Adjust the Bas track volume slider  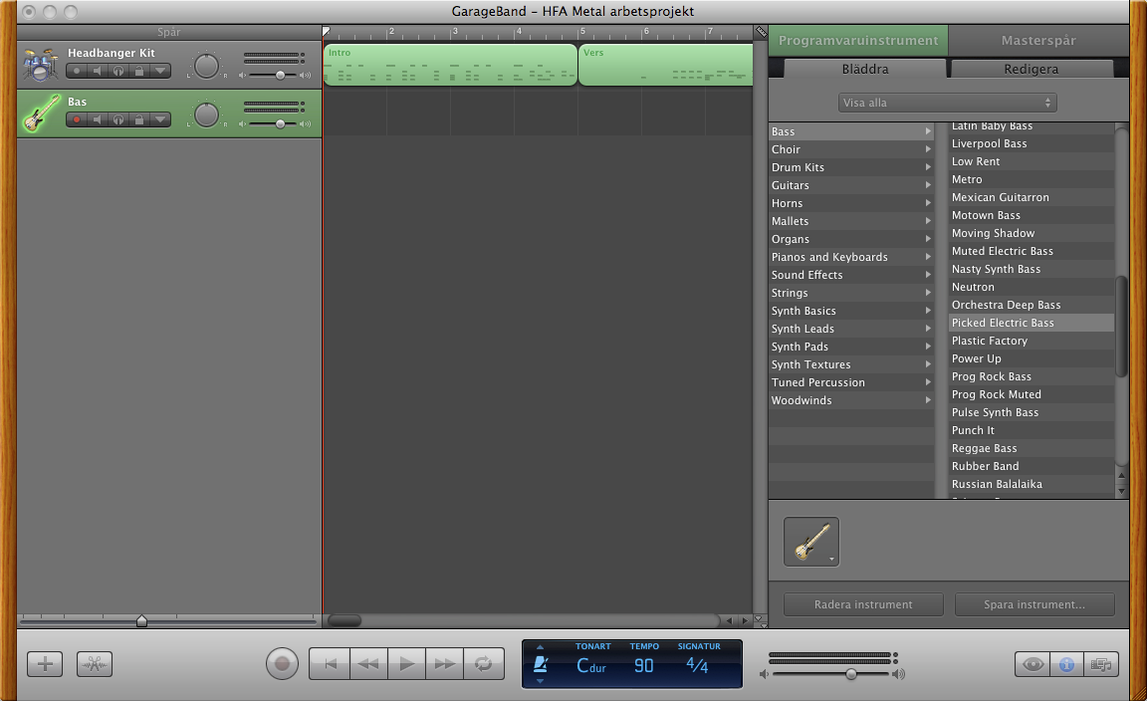click(x=280, y=123)
